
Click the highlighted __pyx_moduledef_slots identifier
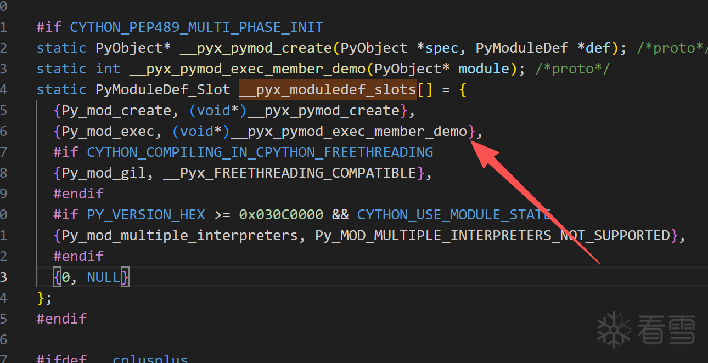tap(328, 89)
